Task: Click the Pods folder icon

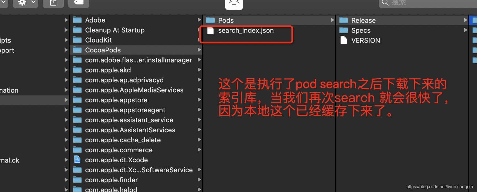Action: pyautogui.click(x=210, y=20)
